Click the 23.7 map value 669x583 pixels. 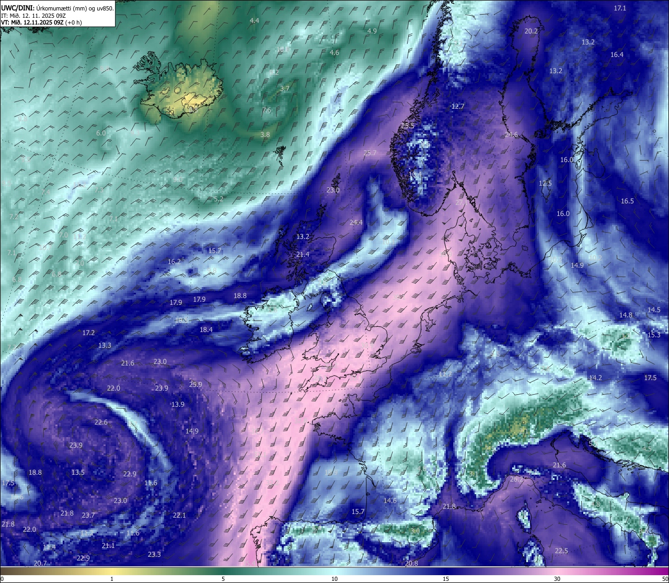(x=88, y=516)
